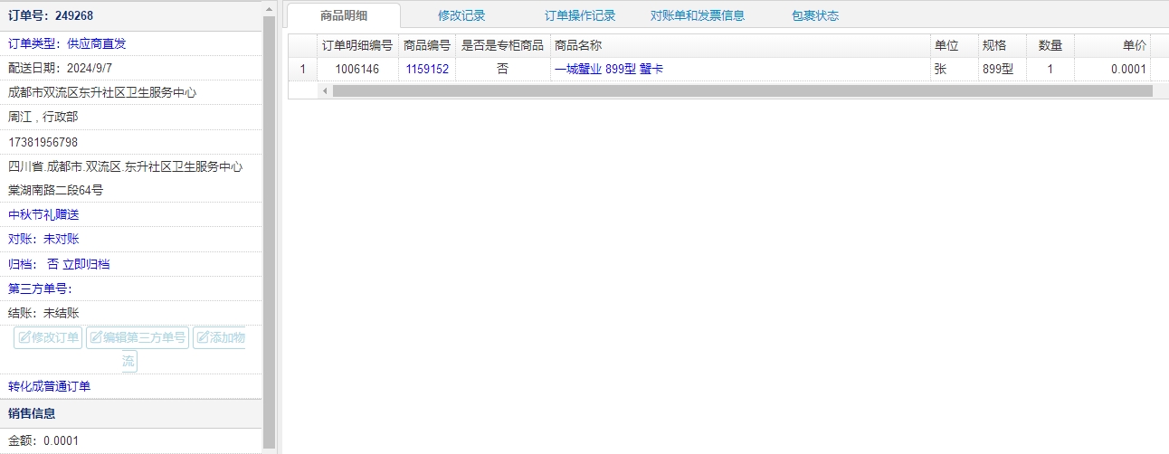The image size is (1169, 454).
Task: Select order detail cell 1006146
Action: coord(357,69)
